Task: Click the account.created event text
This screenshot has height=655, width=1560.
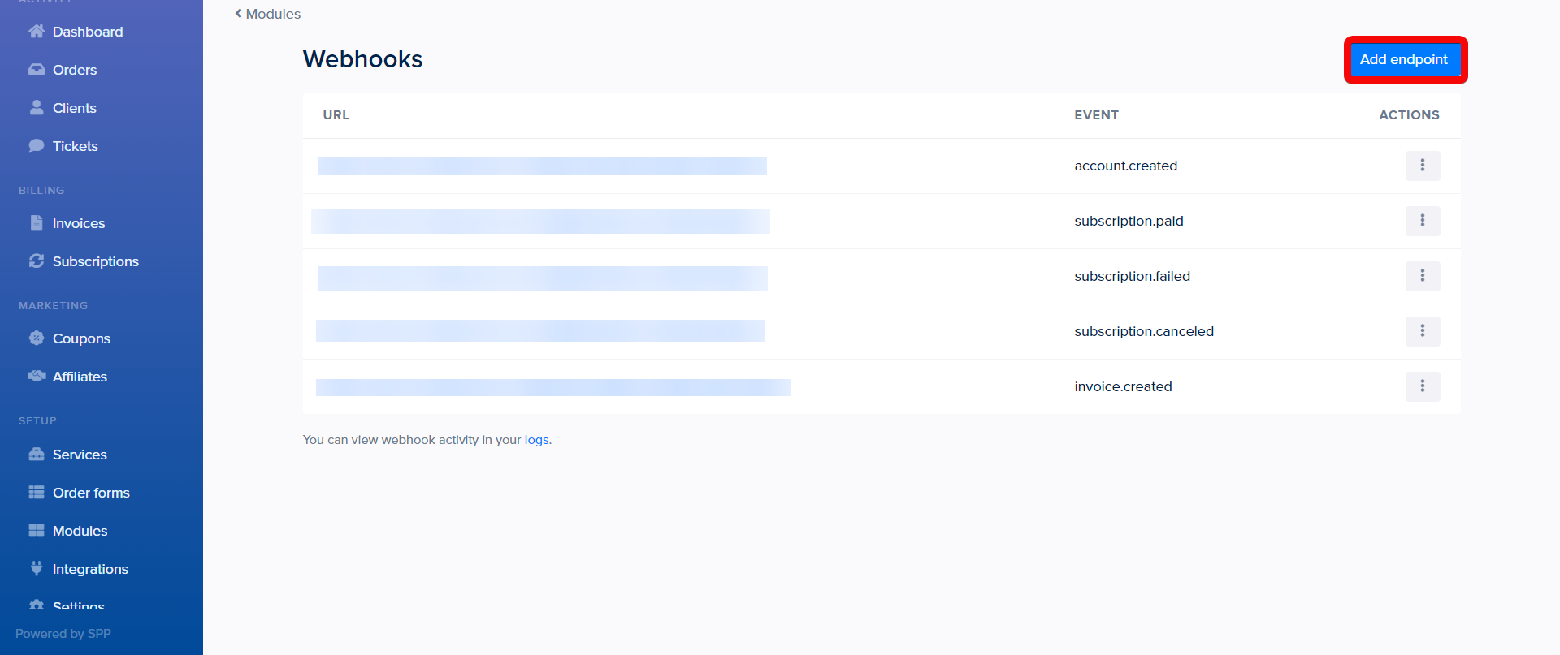Action: tap(1125, 166)
